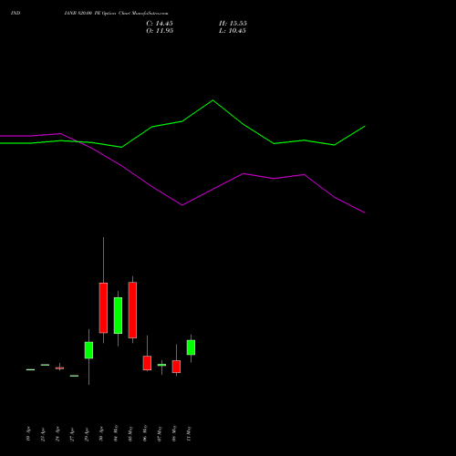Select the red candle above 08 May
456x456 pixels.
(176, 367)
